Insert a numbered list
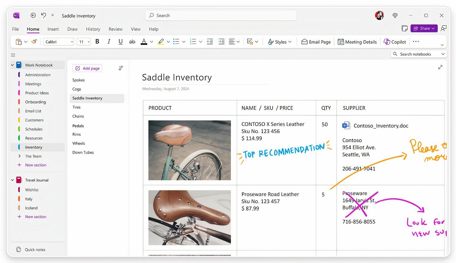The height and width of the screenshot is (263, 456). point(193,42)
